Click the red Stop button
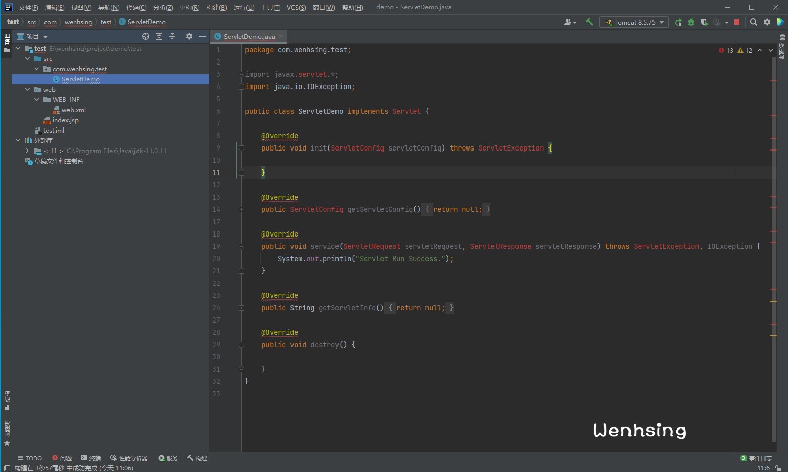This screenshot has width=788, height=472. coord(737,22)
